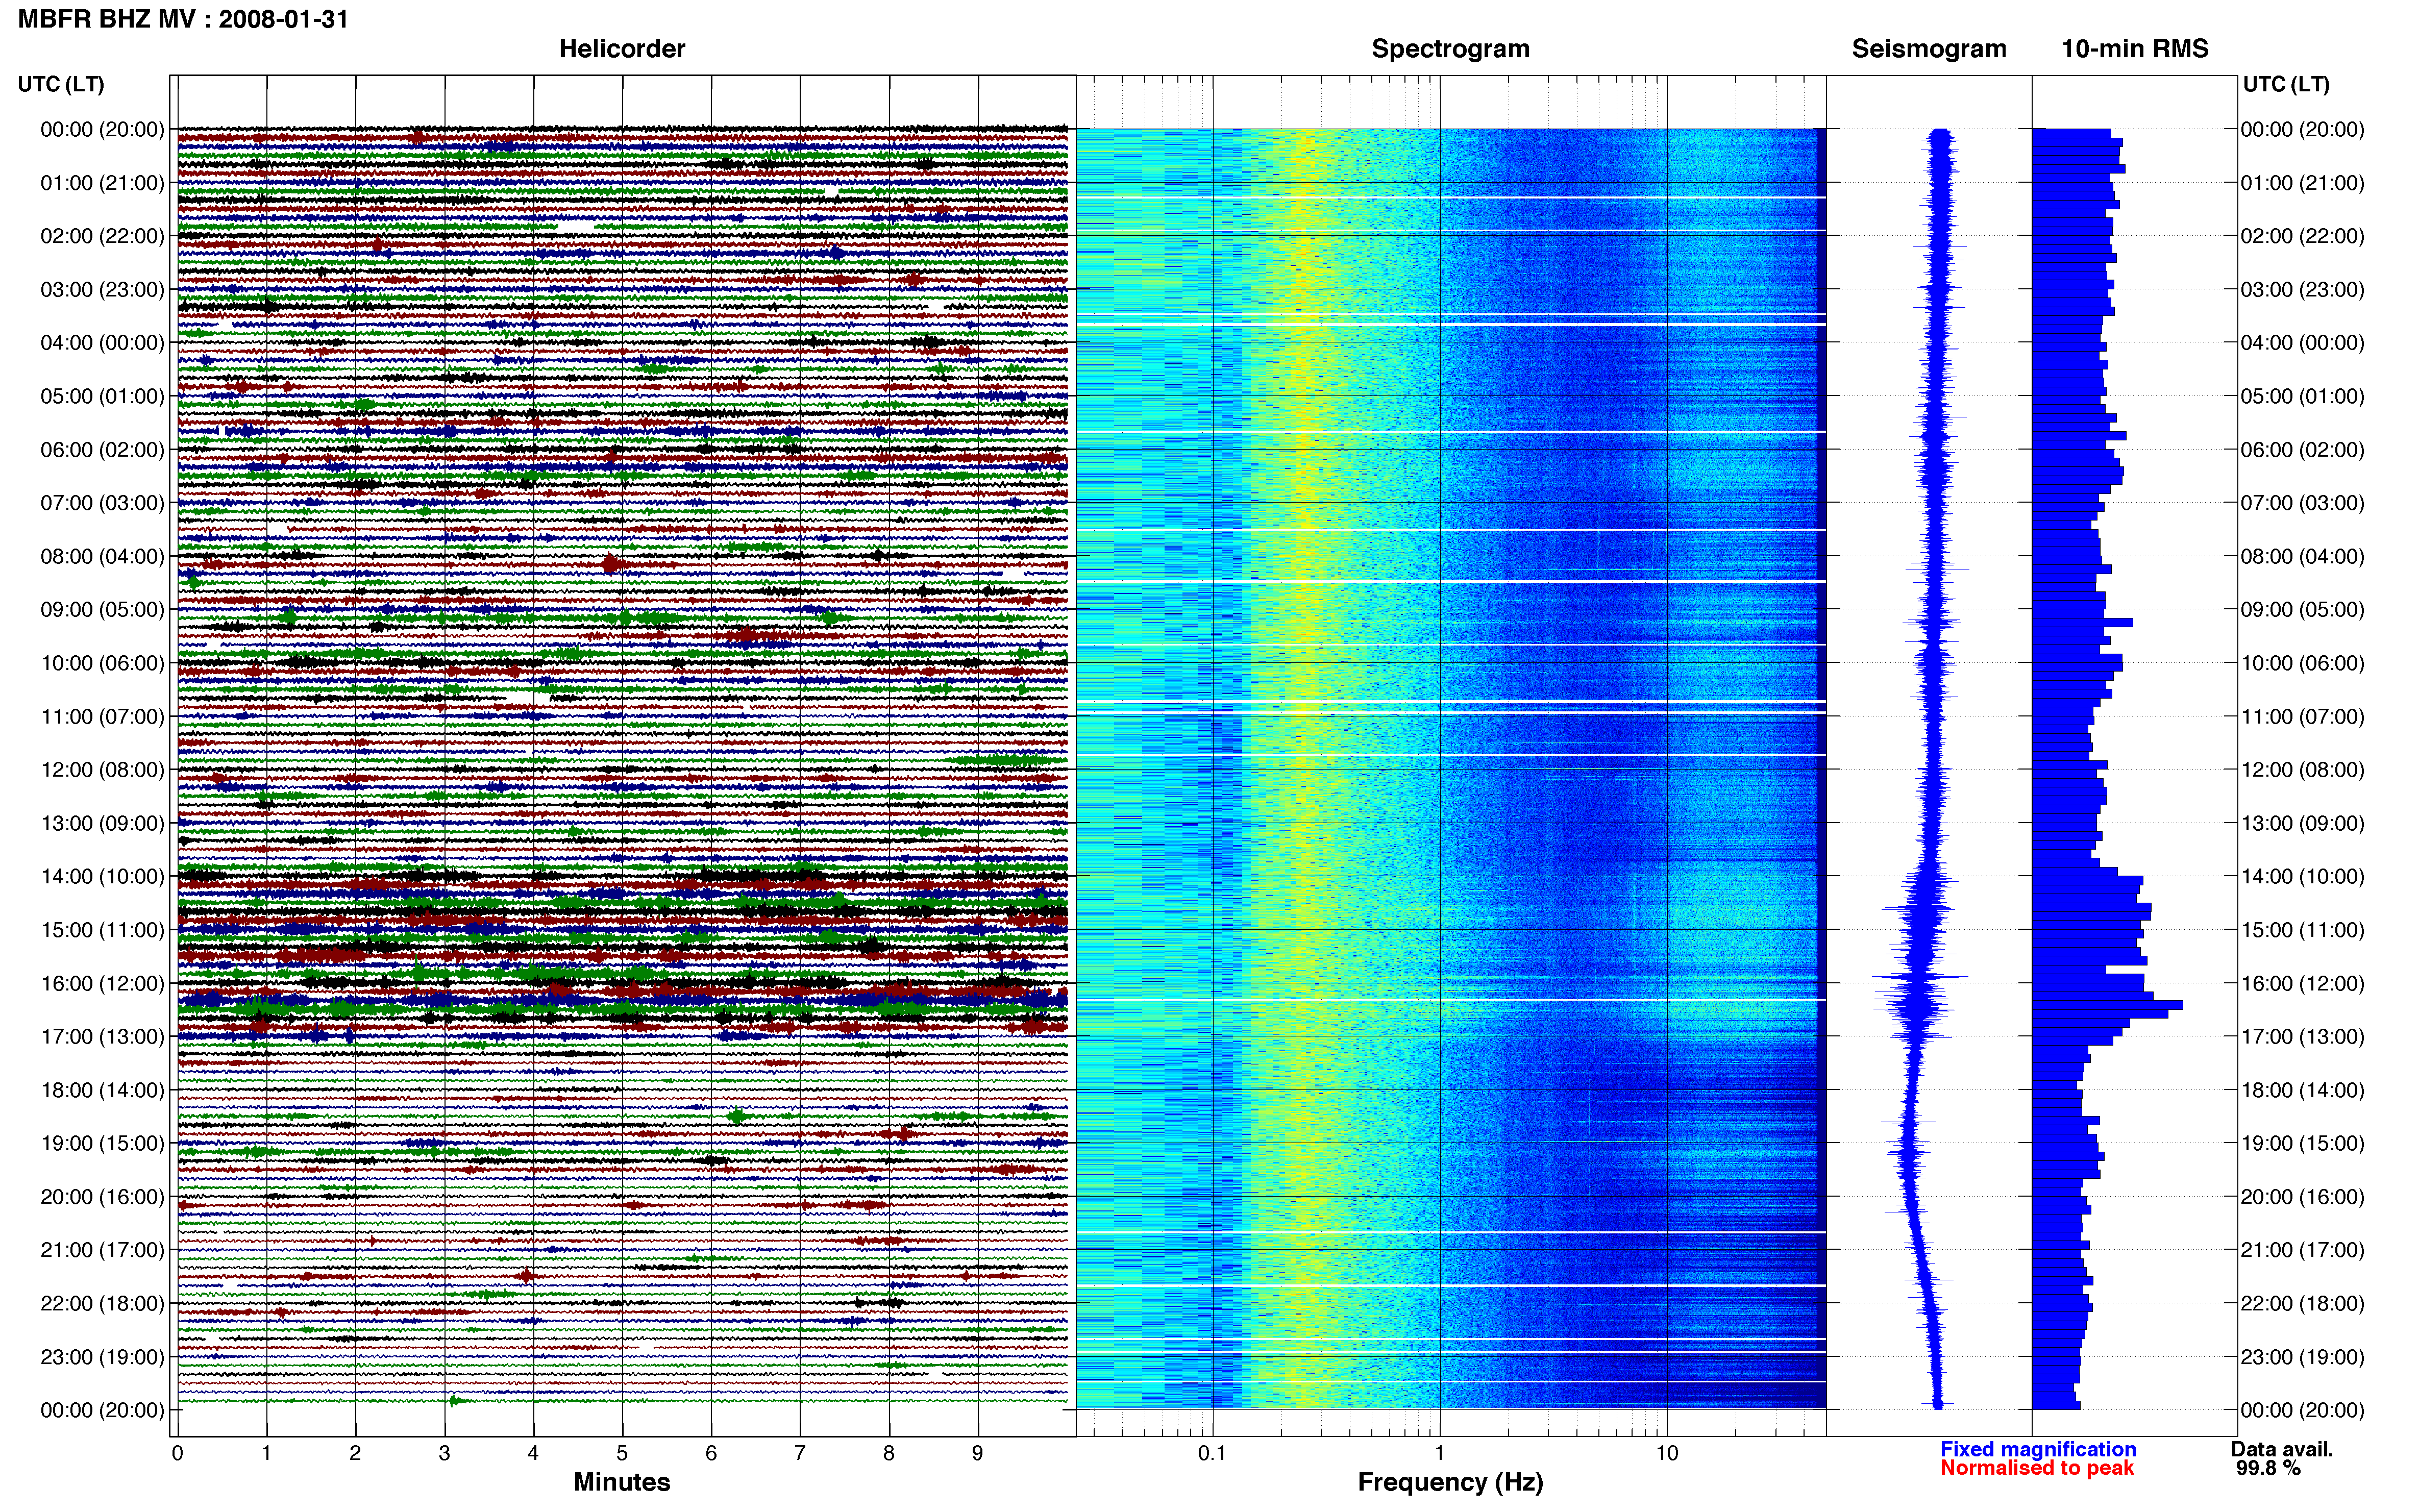The image size is (2419, 1512).
Task: Click the '10:00 (06:00)' time label next to the RMS panel
Action: [2303, 663]
